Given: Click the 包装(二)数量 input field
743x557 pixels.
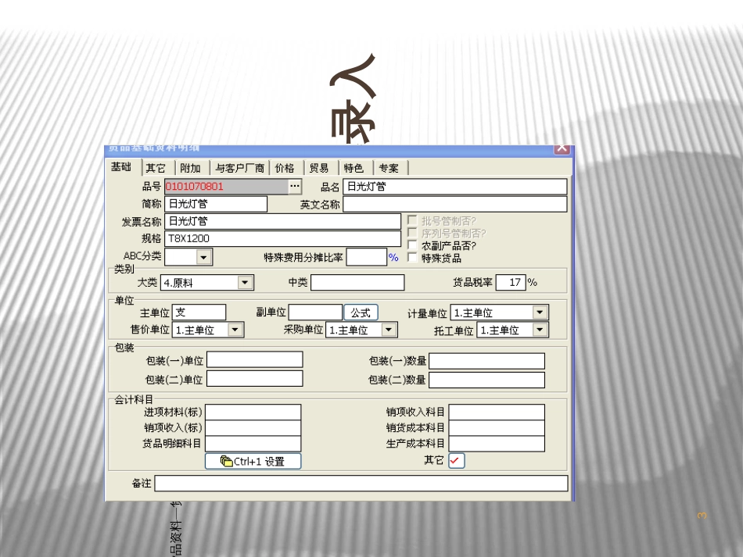Looking at the screenshot, I should pos(486,380).
